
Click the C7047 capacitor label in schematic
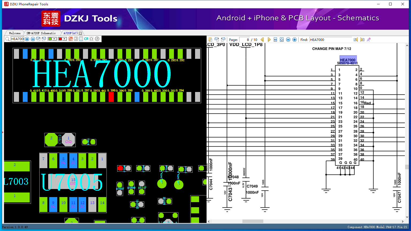click(399, 197)
